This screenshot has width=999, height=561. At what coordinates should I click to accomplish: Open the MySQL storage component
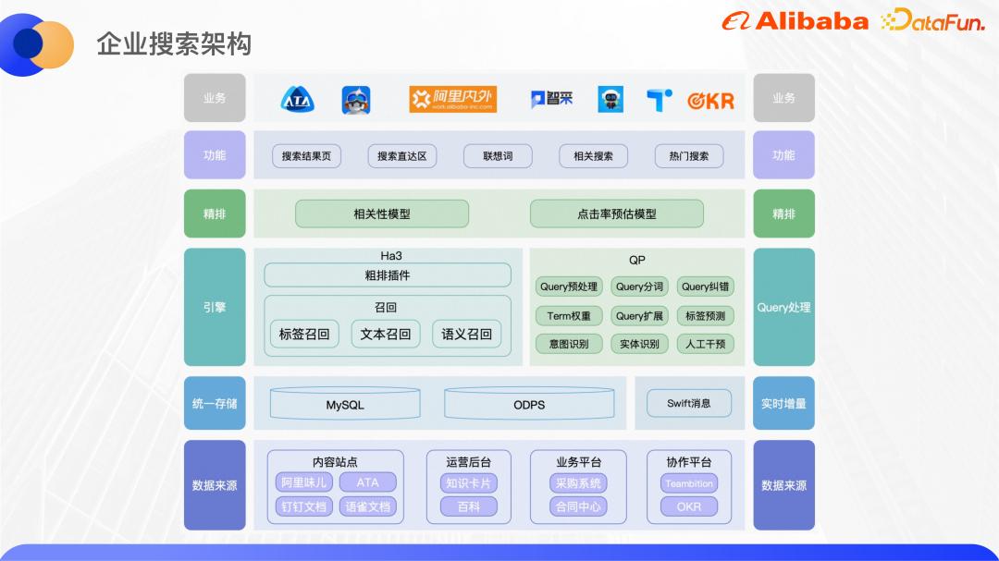click(x=344, y=403)
